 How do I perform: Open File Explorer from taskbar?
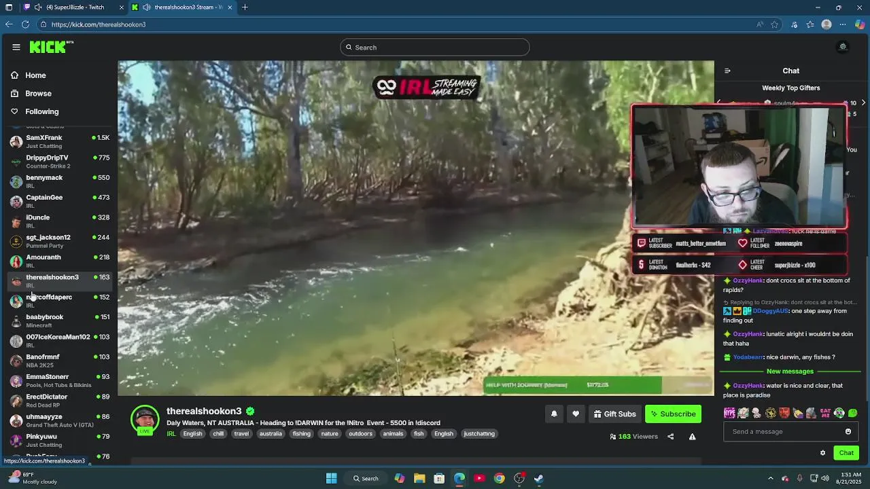coord(419,478)
